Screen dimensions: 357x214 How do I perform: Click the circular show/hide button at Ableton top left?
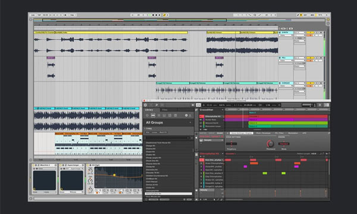pos(30,20)
